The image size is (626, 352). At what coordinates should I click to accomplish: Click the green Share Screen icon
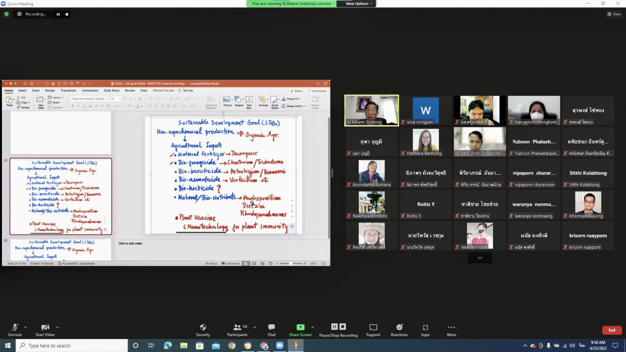tap(300, 328)
